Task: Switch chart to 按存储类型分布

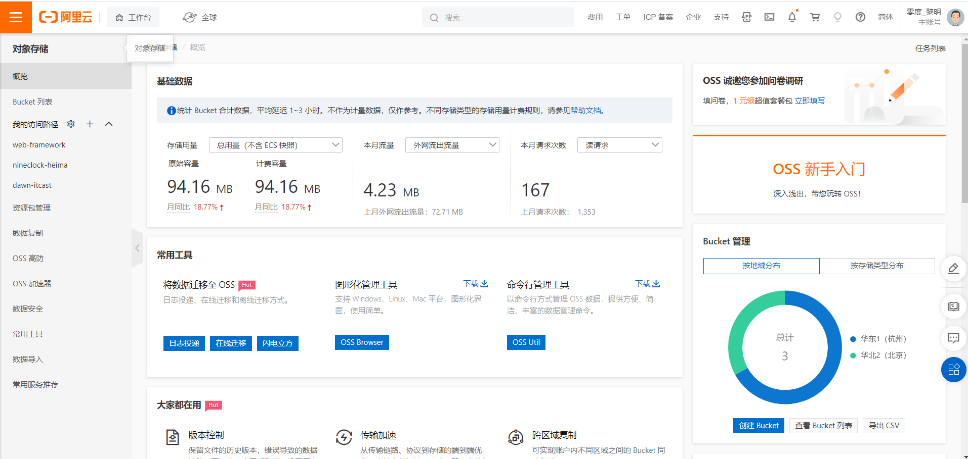Action: [x=876, y=266]
